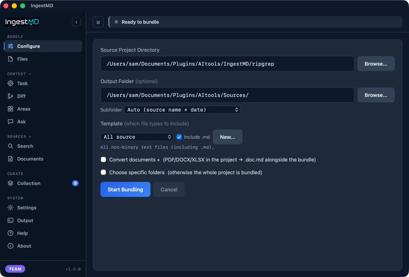Click the Source Project Directory path field

227,64
